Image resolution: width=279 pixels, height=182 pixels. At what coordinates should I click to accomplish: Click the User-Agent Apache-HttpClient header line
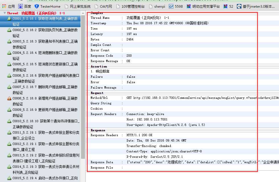(166, 125)
